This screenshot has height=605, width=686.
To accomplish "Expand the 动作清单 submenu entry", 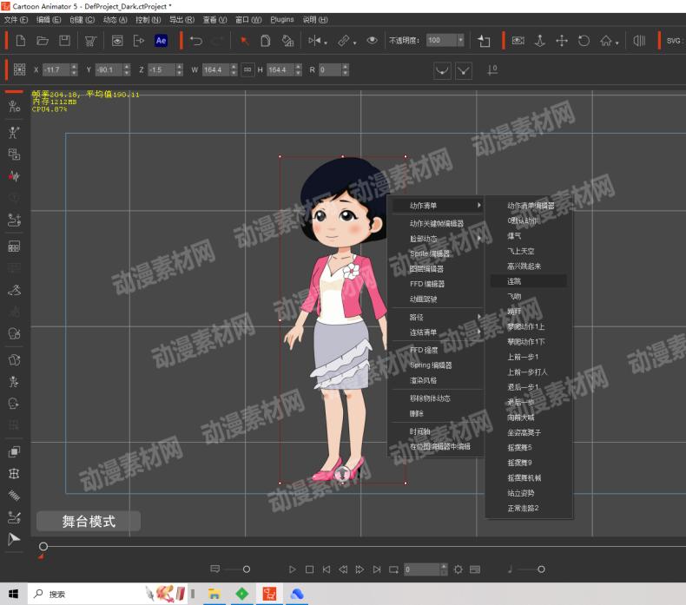I will (x=437, y=206).
